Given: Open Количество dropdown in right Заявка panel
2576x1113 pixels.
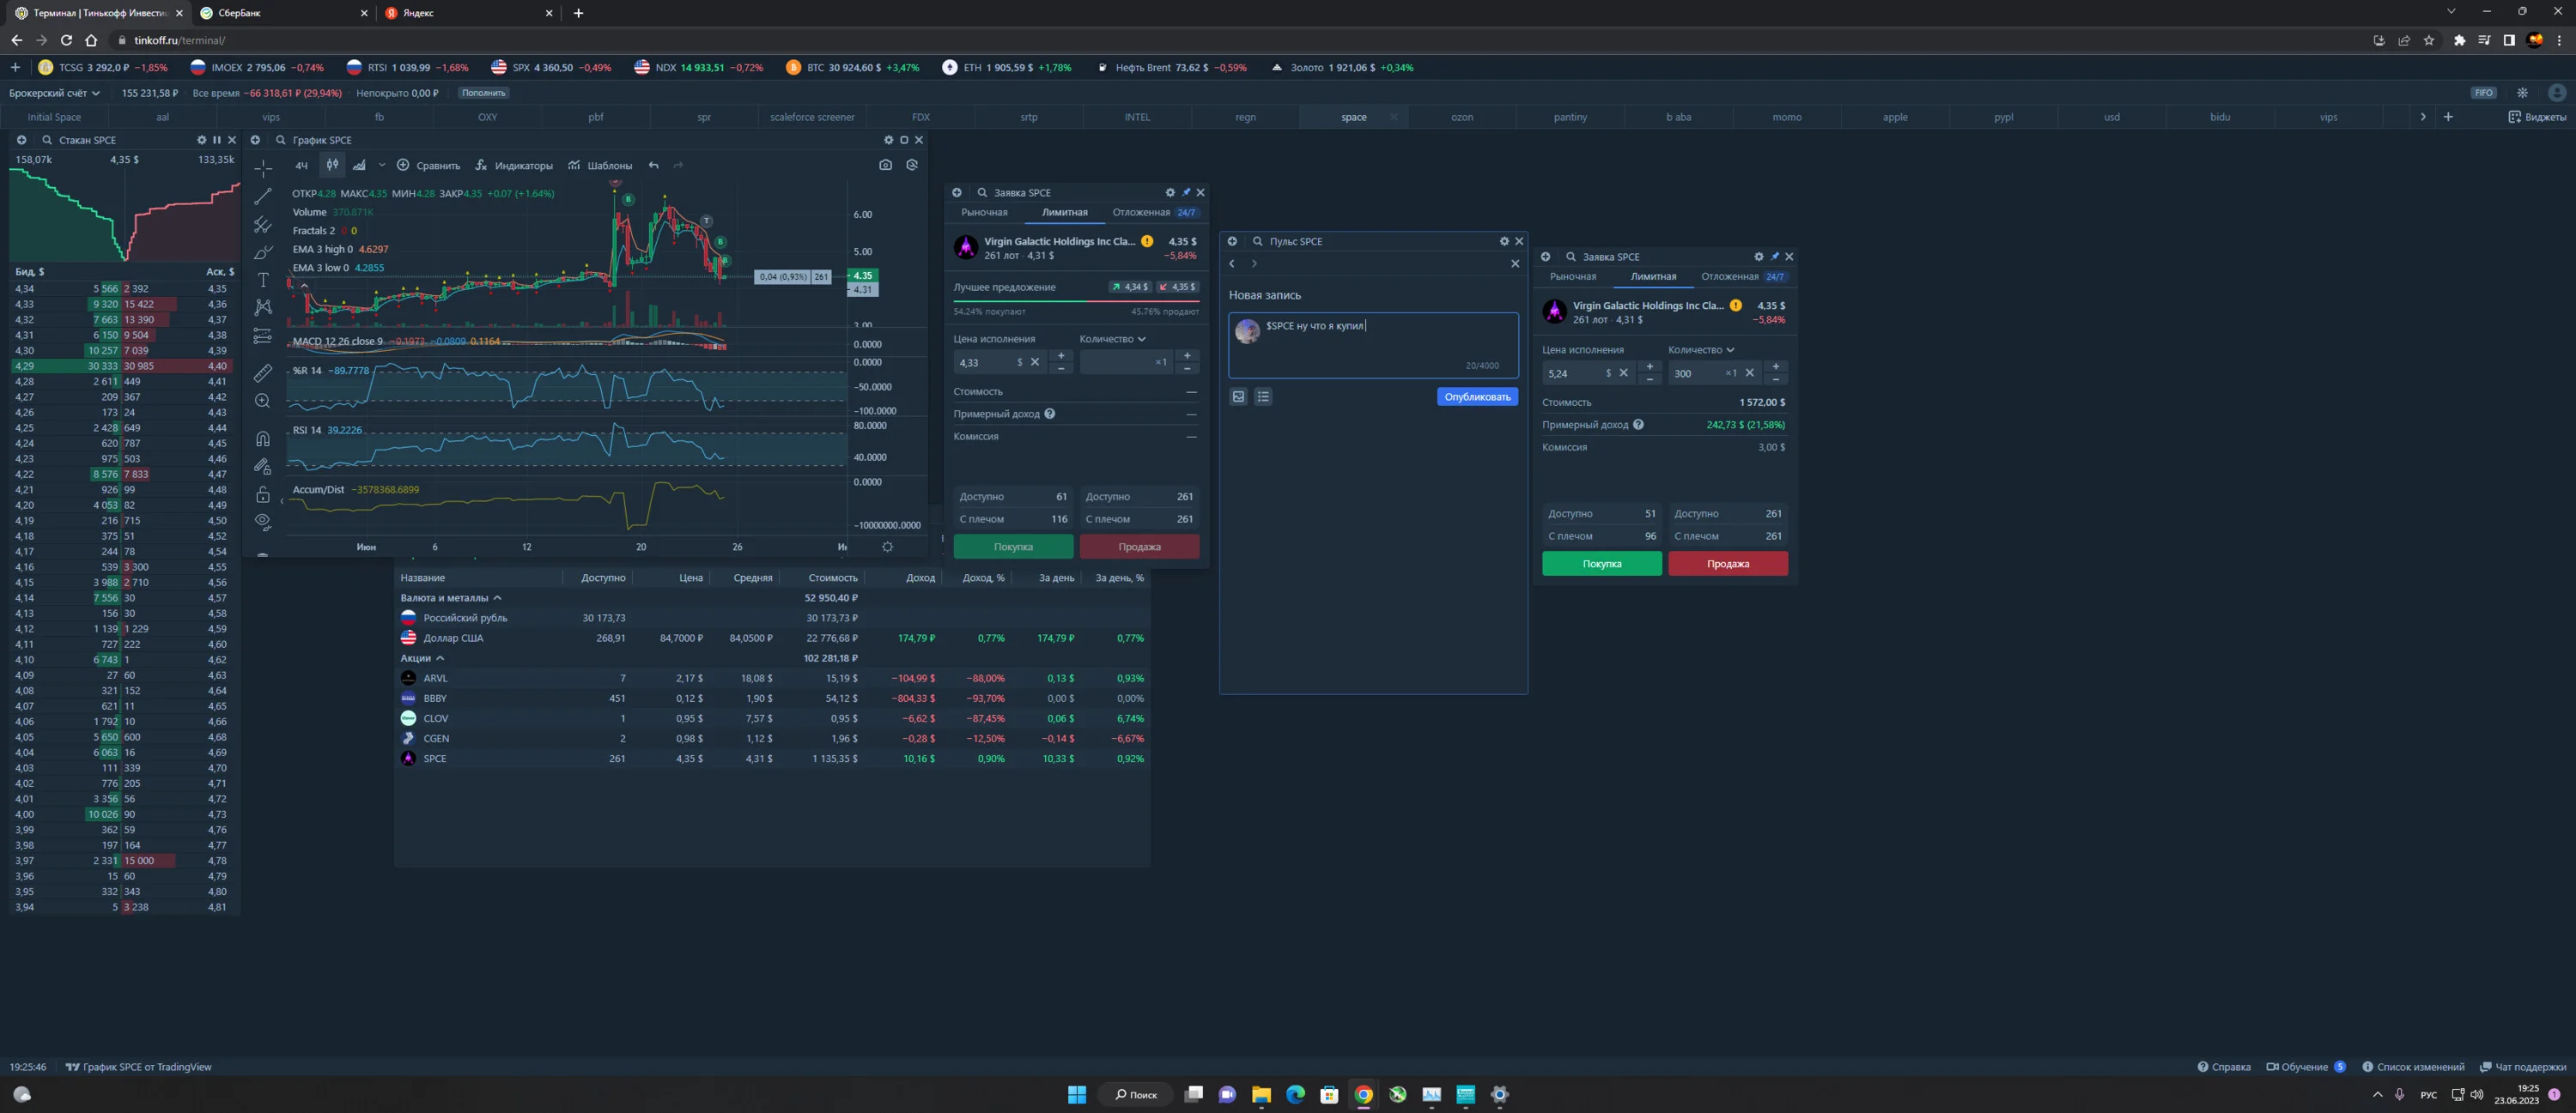Looking at the screenshot, I should (1701, 349).
